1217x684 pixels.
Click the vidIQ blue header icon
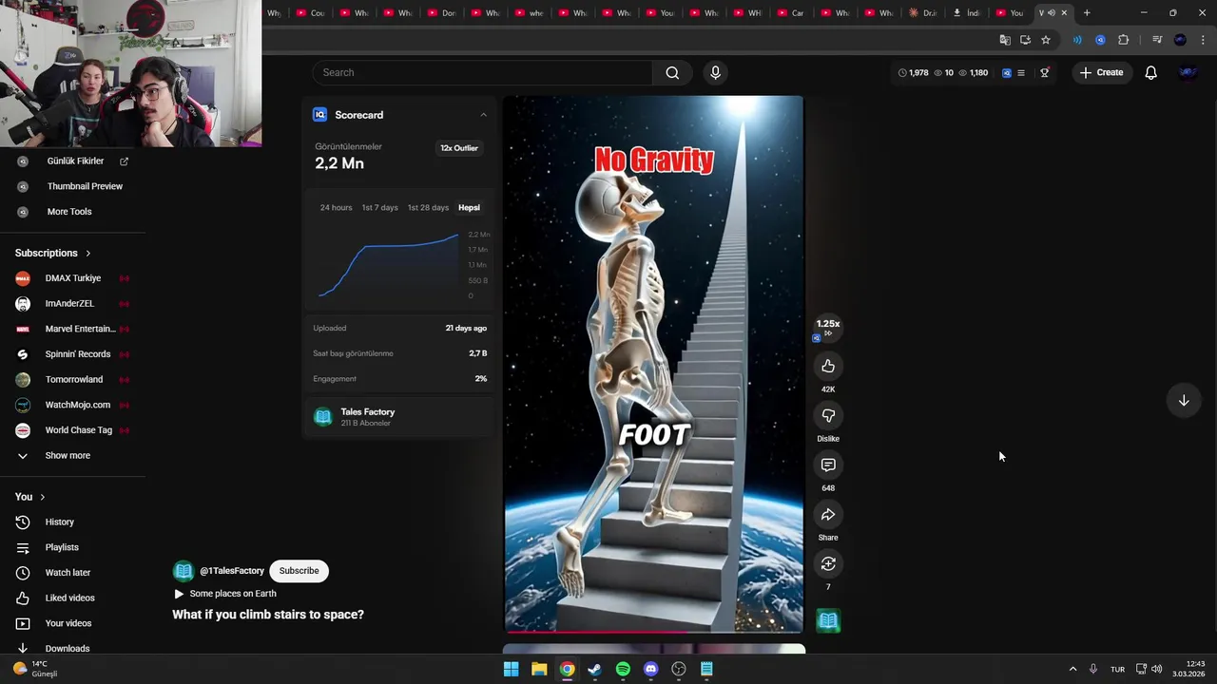point(1007,72)
